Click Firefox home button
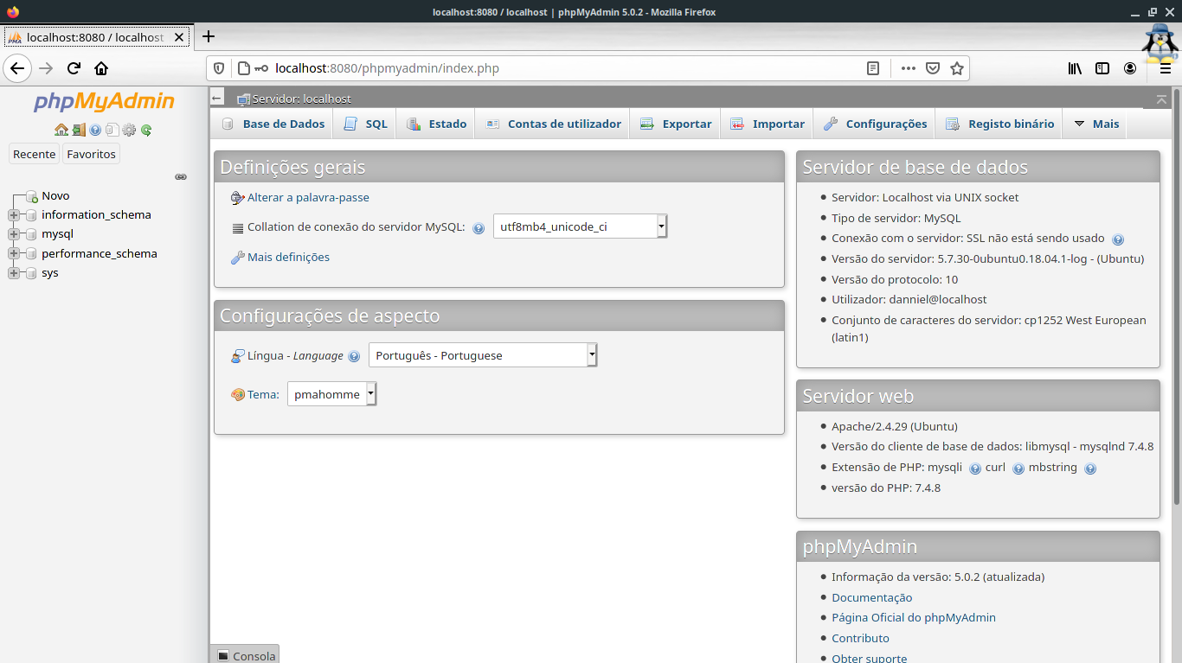 (x=101, y=68)
